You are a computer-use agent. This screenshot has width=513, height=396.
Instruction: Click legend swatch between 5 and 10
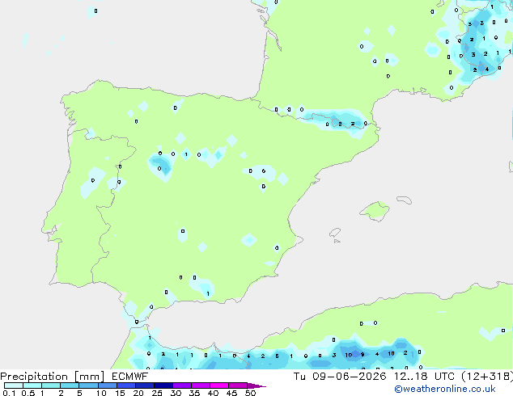point(88,385)
